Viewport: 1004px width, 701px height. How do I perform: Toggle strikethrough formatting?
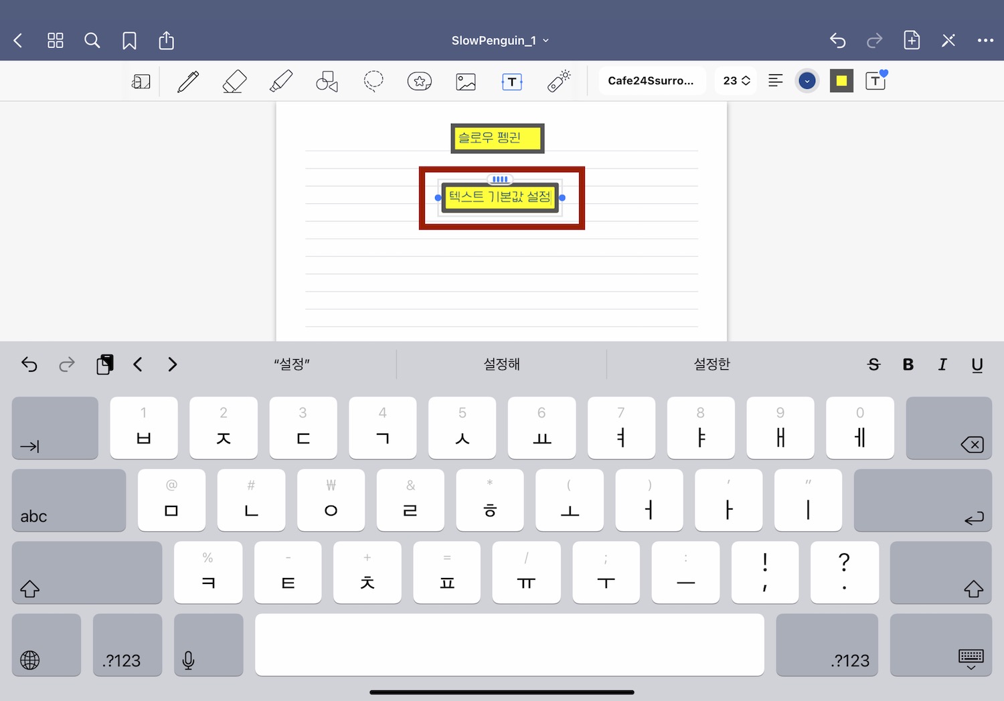pyautogui.click(x=873, y=365)
